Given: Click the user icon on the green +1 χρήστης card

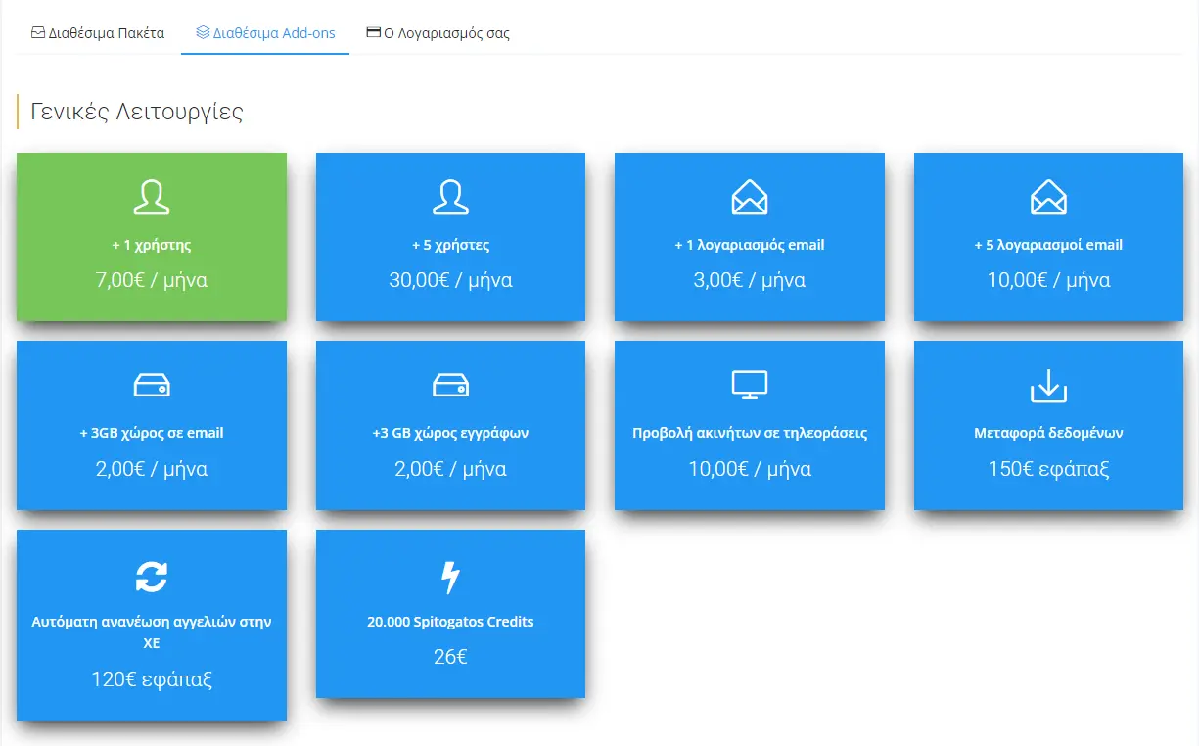Looking at the screenshot, I should click(152, 197).
